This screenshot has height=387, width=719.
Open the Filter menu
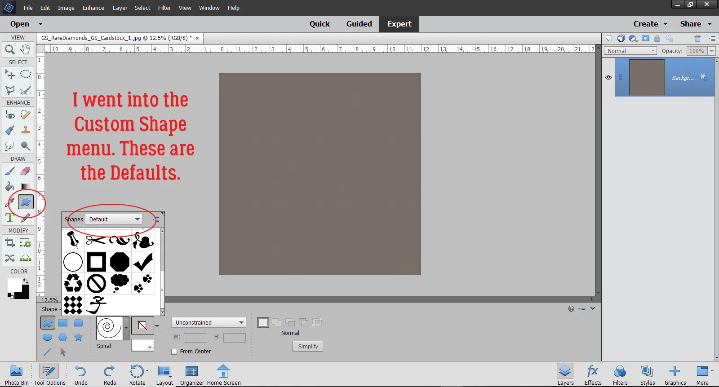coord(164,8)
